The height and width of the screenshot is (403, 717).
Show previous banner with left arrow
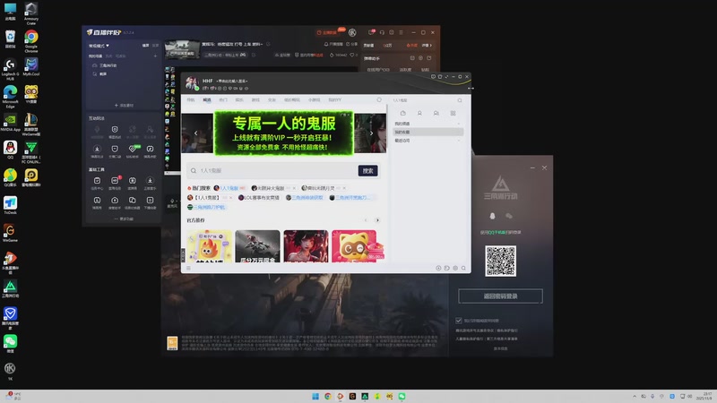coord(195,133)
